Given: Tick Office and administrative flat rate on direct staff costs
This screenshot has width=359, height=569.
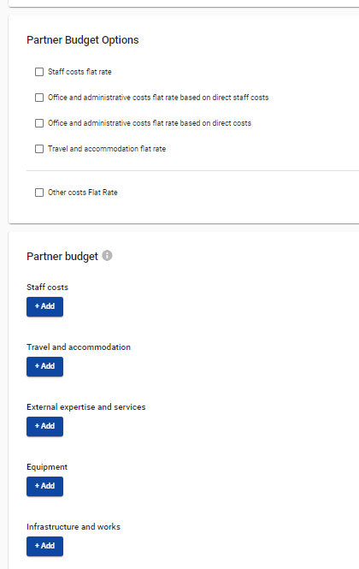Looking at the screenshot, I should pyautogui.click(x=39, y=98).
